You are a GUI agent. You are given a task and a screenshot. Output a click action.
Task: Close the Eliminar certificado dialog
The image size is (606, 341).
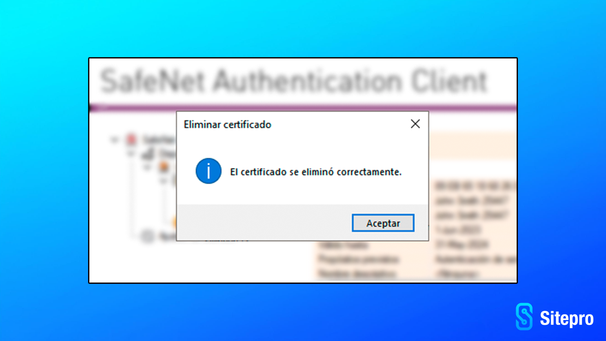pos(415,124)
